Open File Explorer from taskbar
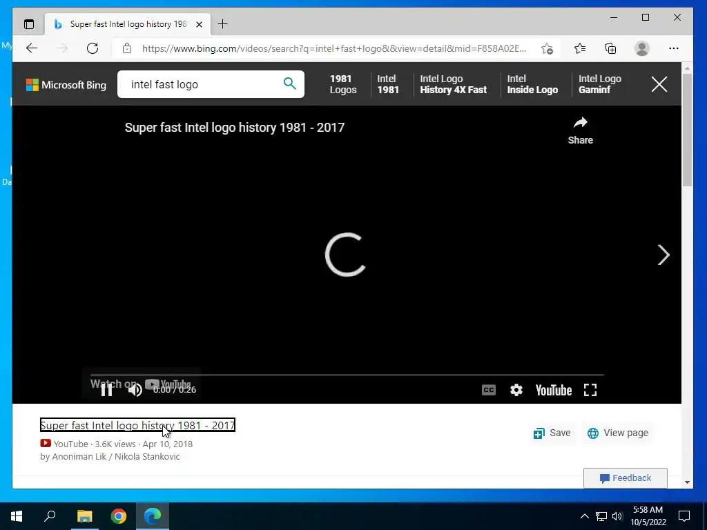This screenshot has height=530, width=707. [x=84, y=516]
